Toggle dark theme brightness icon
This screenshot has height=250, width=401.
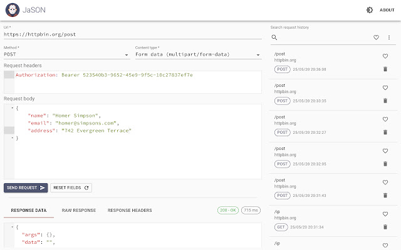369,10
